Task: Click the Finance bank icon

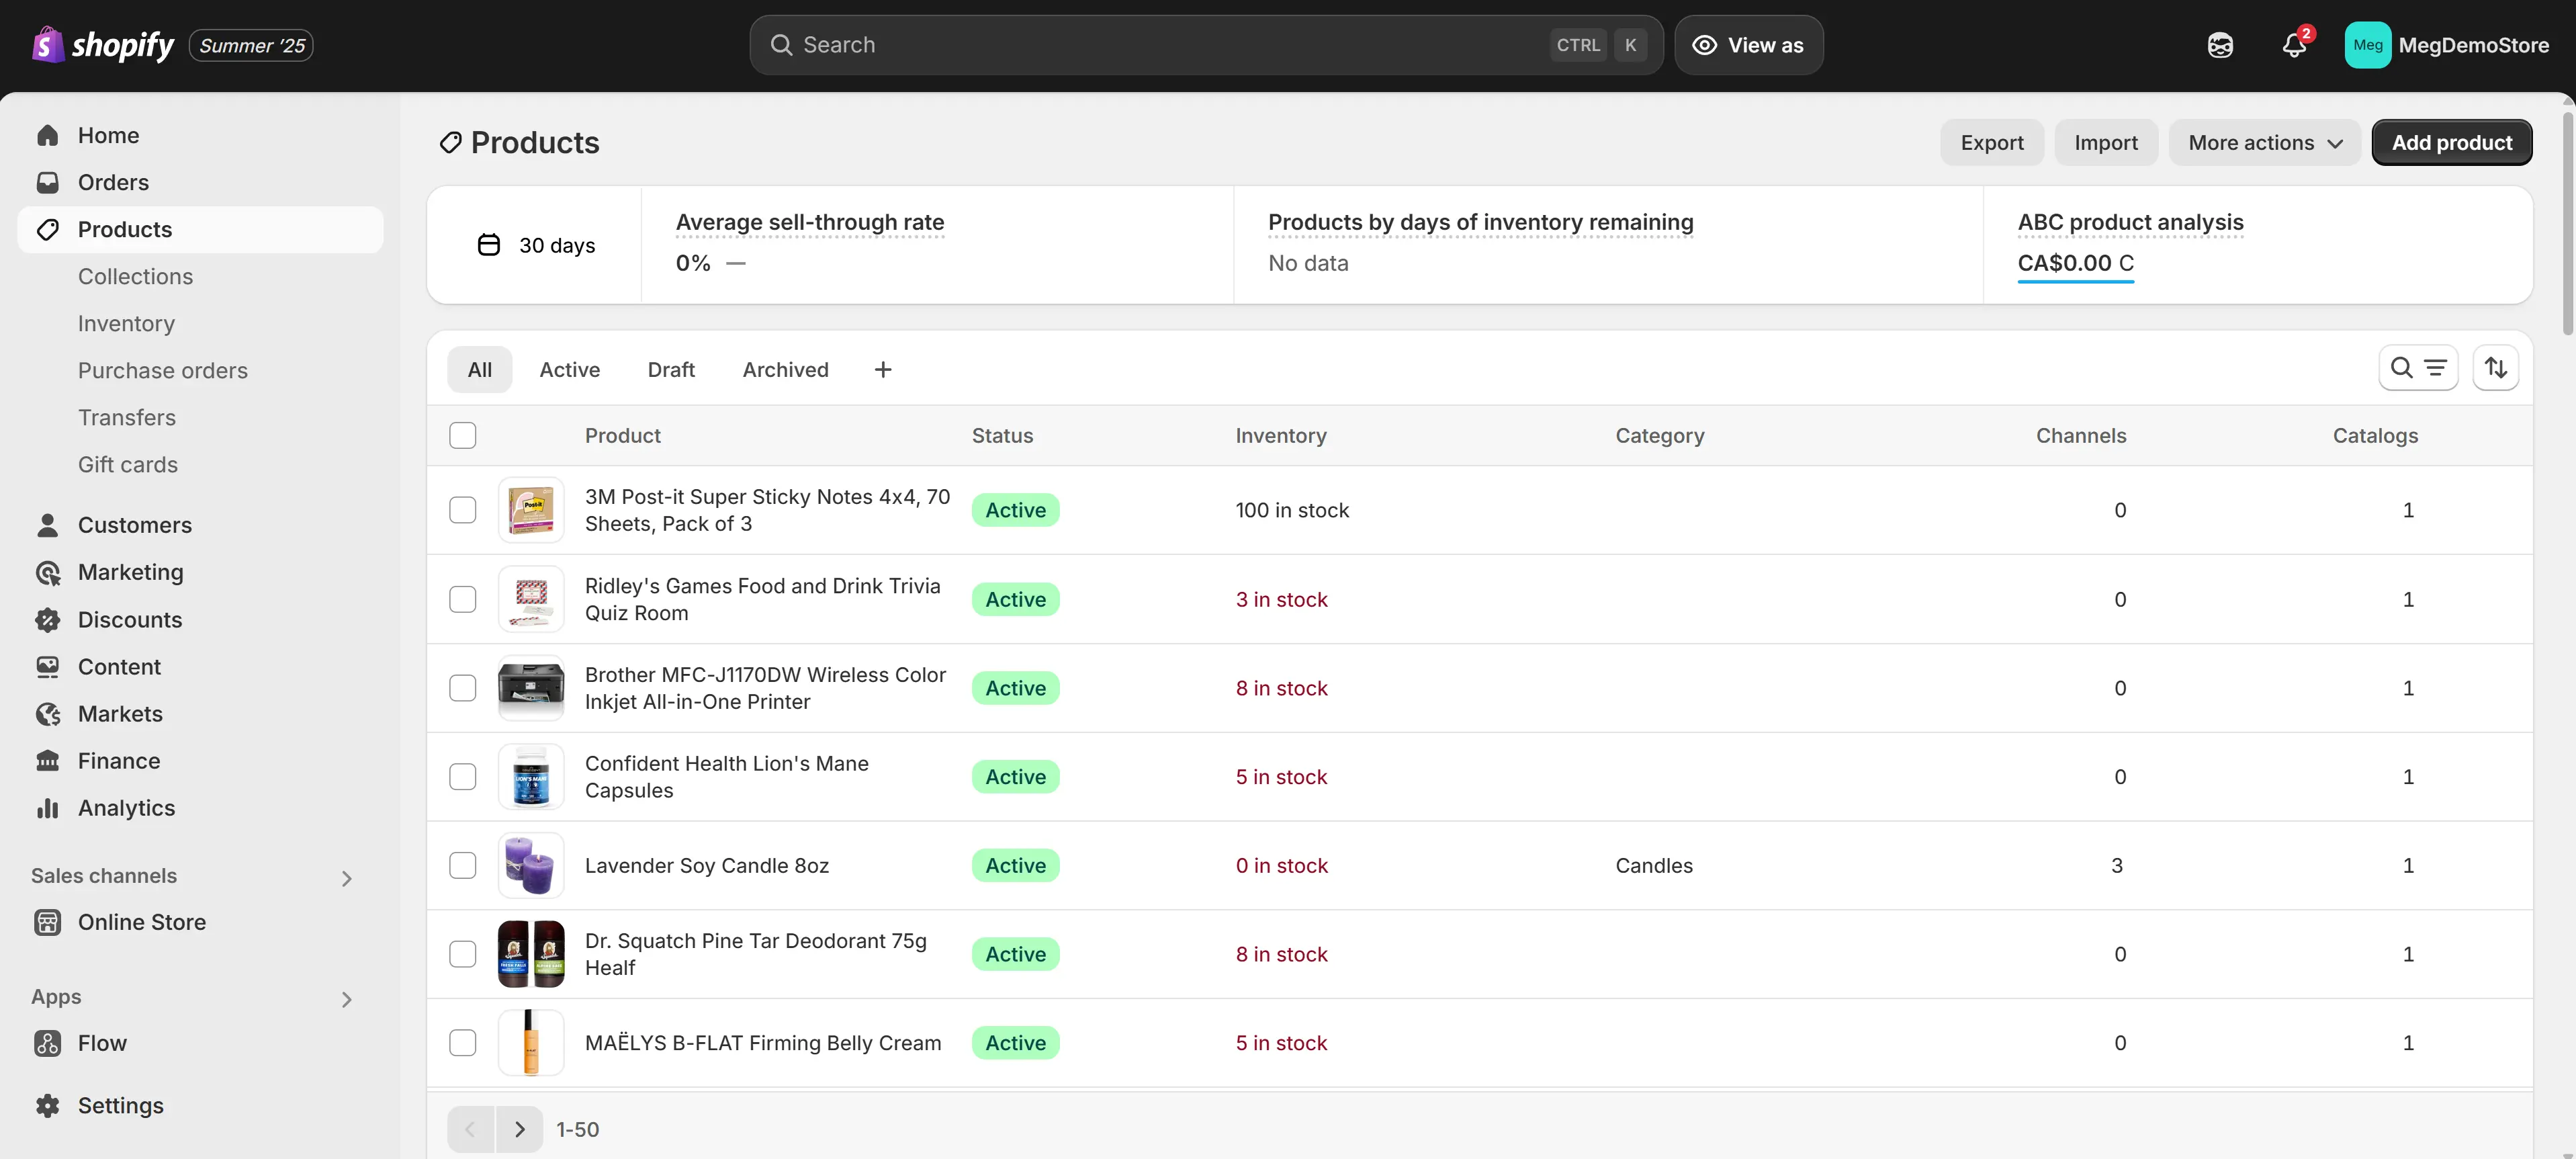Action: (47, 761)
